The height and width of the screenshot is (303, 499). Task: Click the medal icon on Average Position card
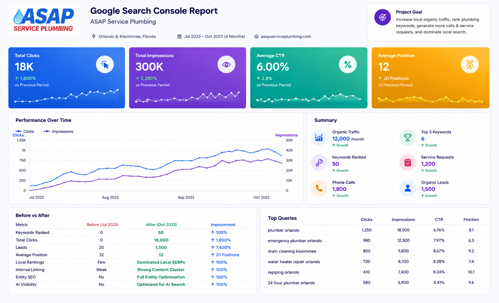470,65
